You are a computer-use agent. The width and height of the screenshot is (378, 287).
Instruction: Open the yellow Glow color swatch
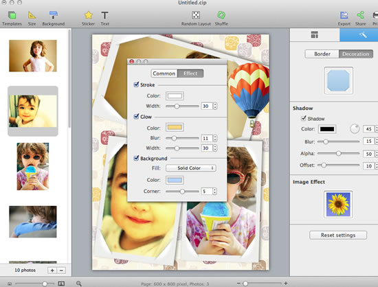click(175, 128)
